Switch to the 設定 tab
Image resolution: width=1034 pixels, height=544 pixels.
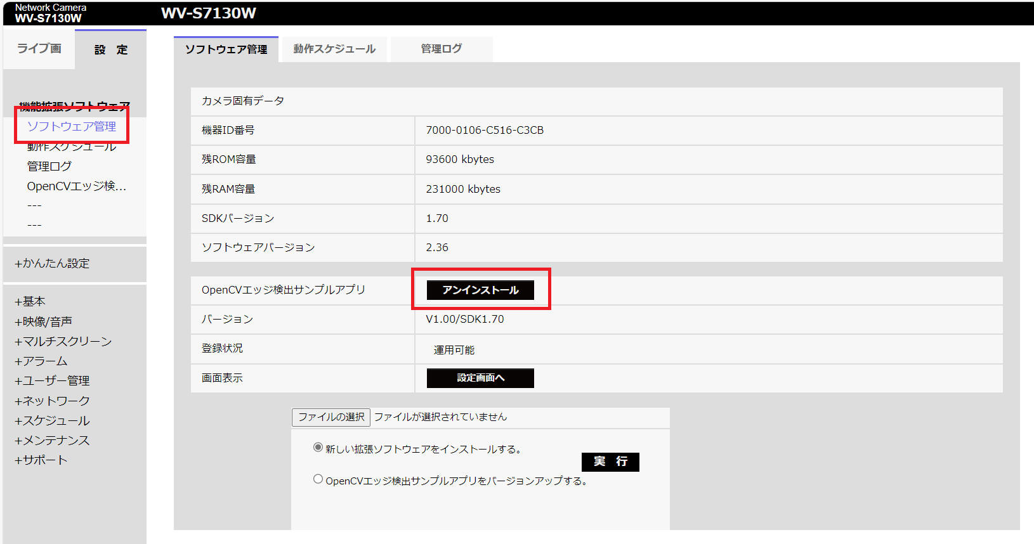(111, 49)
